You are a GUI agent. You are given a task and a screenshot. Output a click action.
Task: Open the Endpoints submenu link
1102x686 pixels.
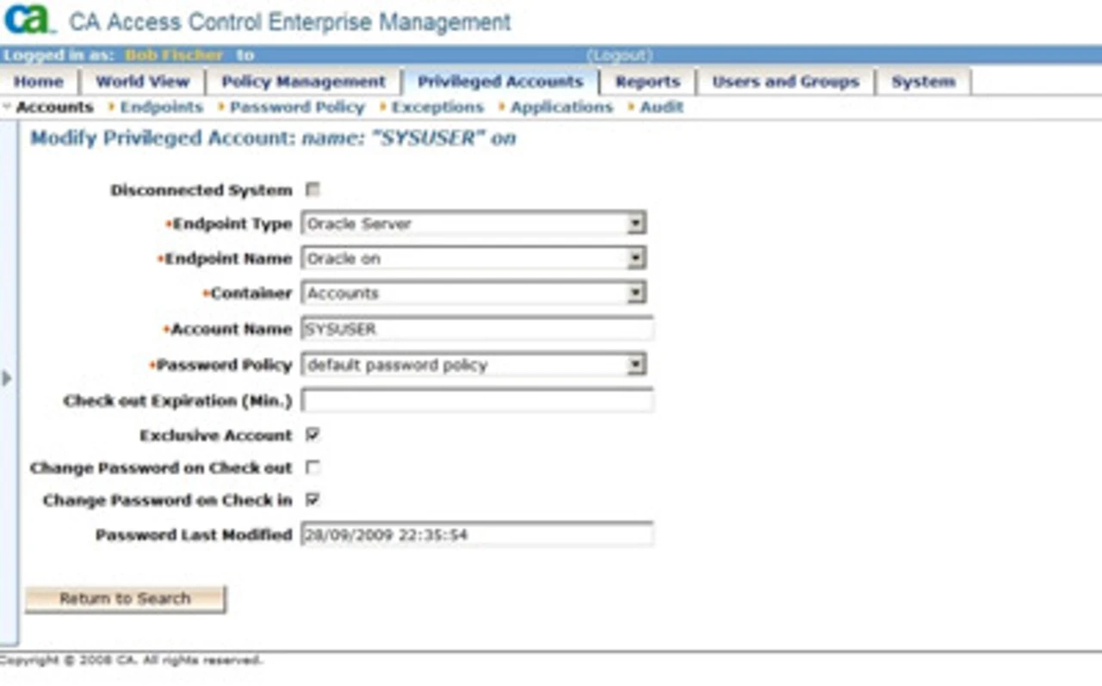[x=161, y=108]
